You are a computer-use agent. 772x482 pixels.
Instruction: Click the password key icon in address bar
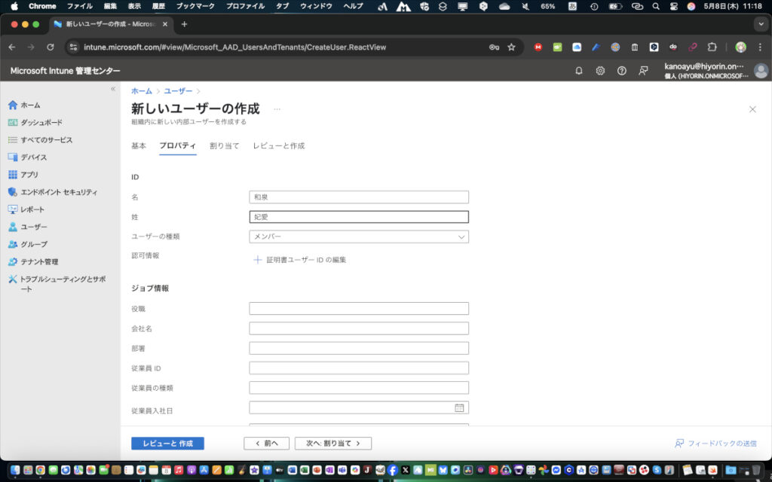[494, 47]
